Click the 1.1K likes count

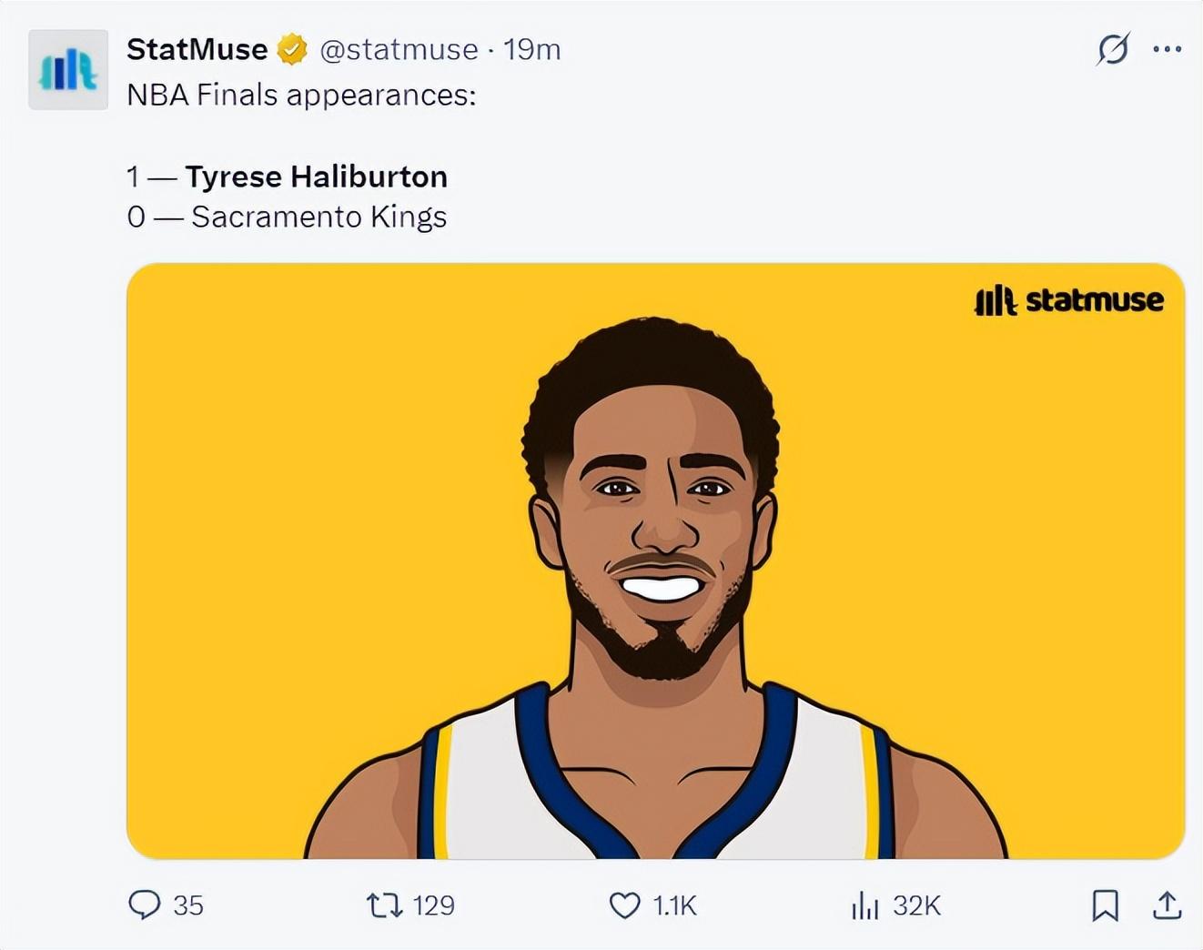click(674, 905)
